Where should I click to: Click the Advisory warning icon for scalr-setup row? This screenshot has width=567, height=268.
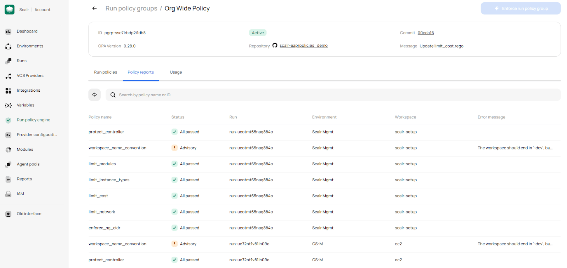coord(175,148)
